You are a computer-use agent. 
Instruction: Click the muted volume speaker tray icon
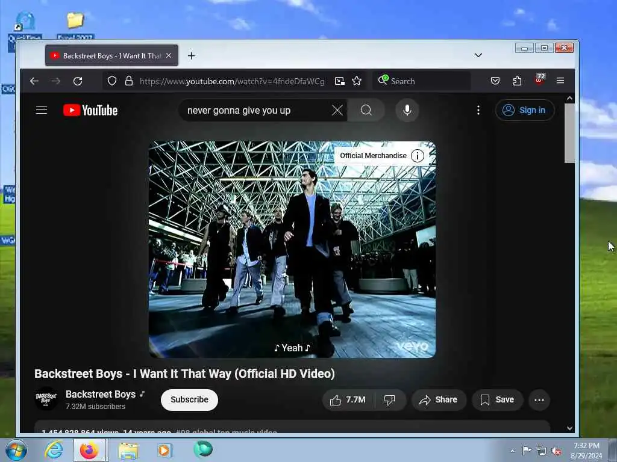556,451
